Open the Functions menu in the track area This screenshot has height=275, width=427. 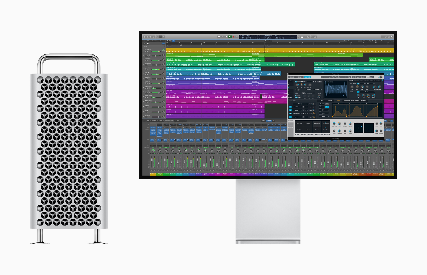(x=155, y=41)
